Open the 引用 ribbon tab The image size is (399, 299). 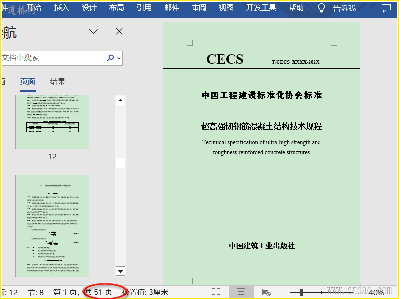coord(144,8)
